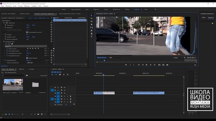Select the Selection arrow tool
The image size is (216, 121).
coord(91,15)
